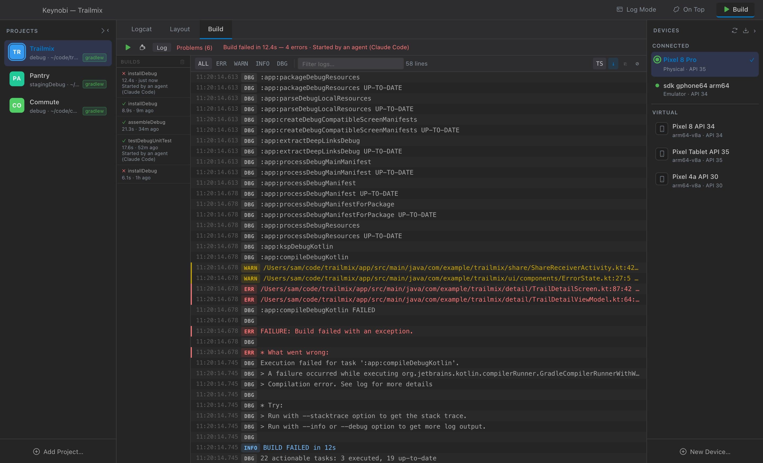Select the Pantry project name

[39, 75]
